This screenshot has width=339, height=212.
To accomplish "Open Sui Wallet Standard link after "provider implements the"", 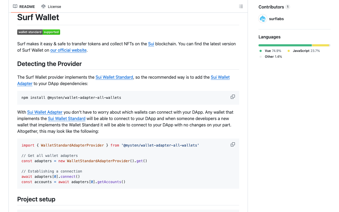I will click(x=114, y=77).
